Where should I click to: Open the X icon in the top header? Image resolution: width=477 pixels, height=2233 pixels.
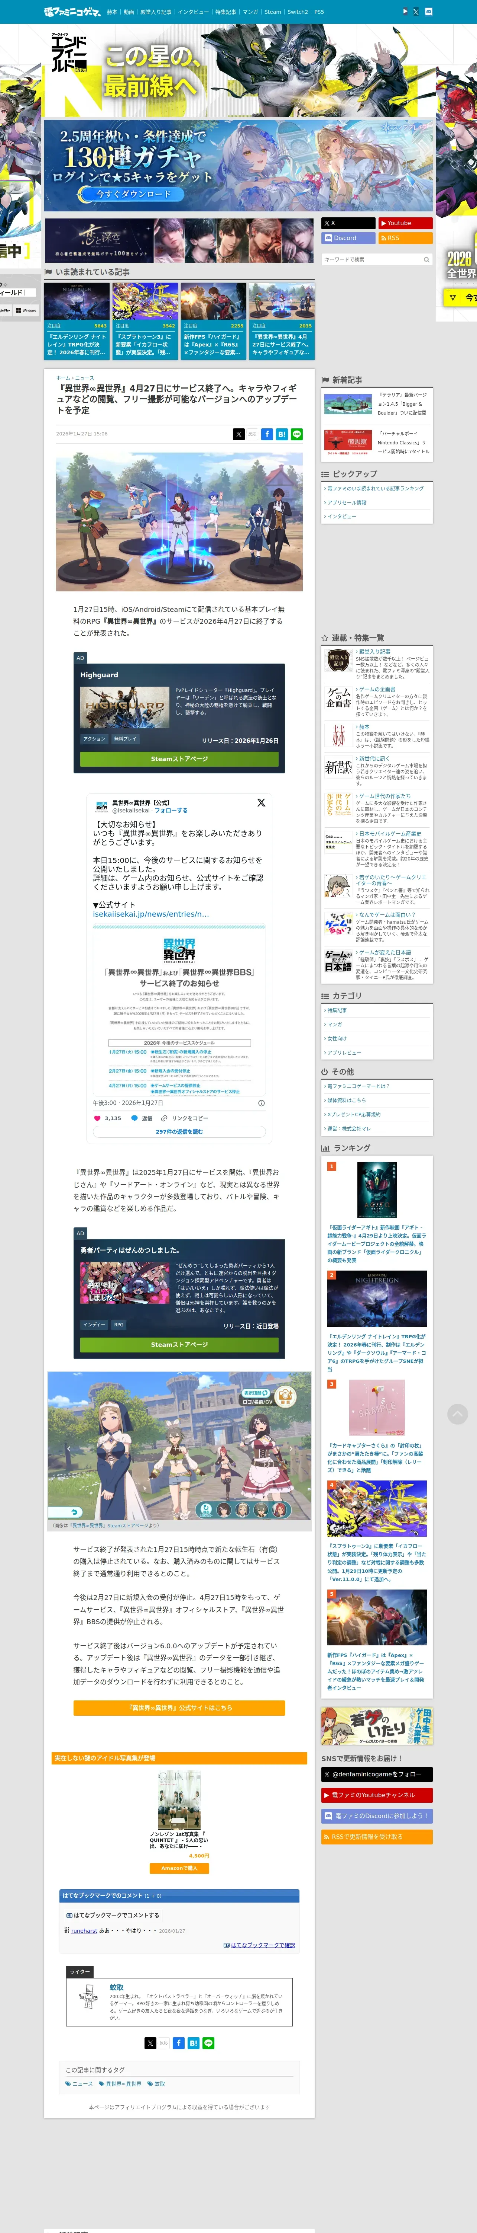[x=416, y=12]
